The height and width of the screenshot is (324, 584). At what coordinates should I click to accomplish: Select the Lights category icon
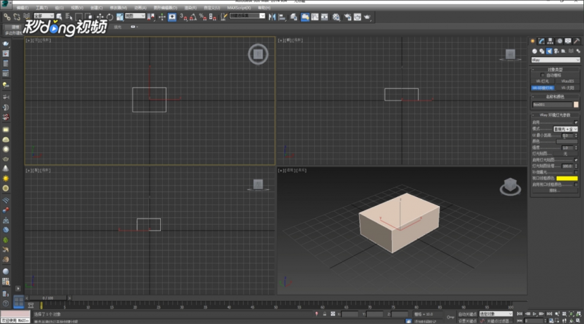(549, 51)
